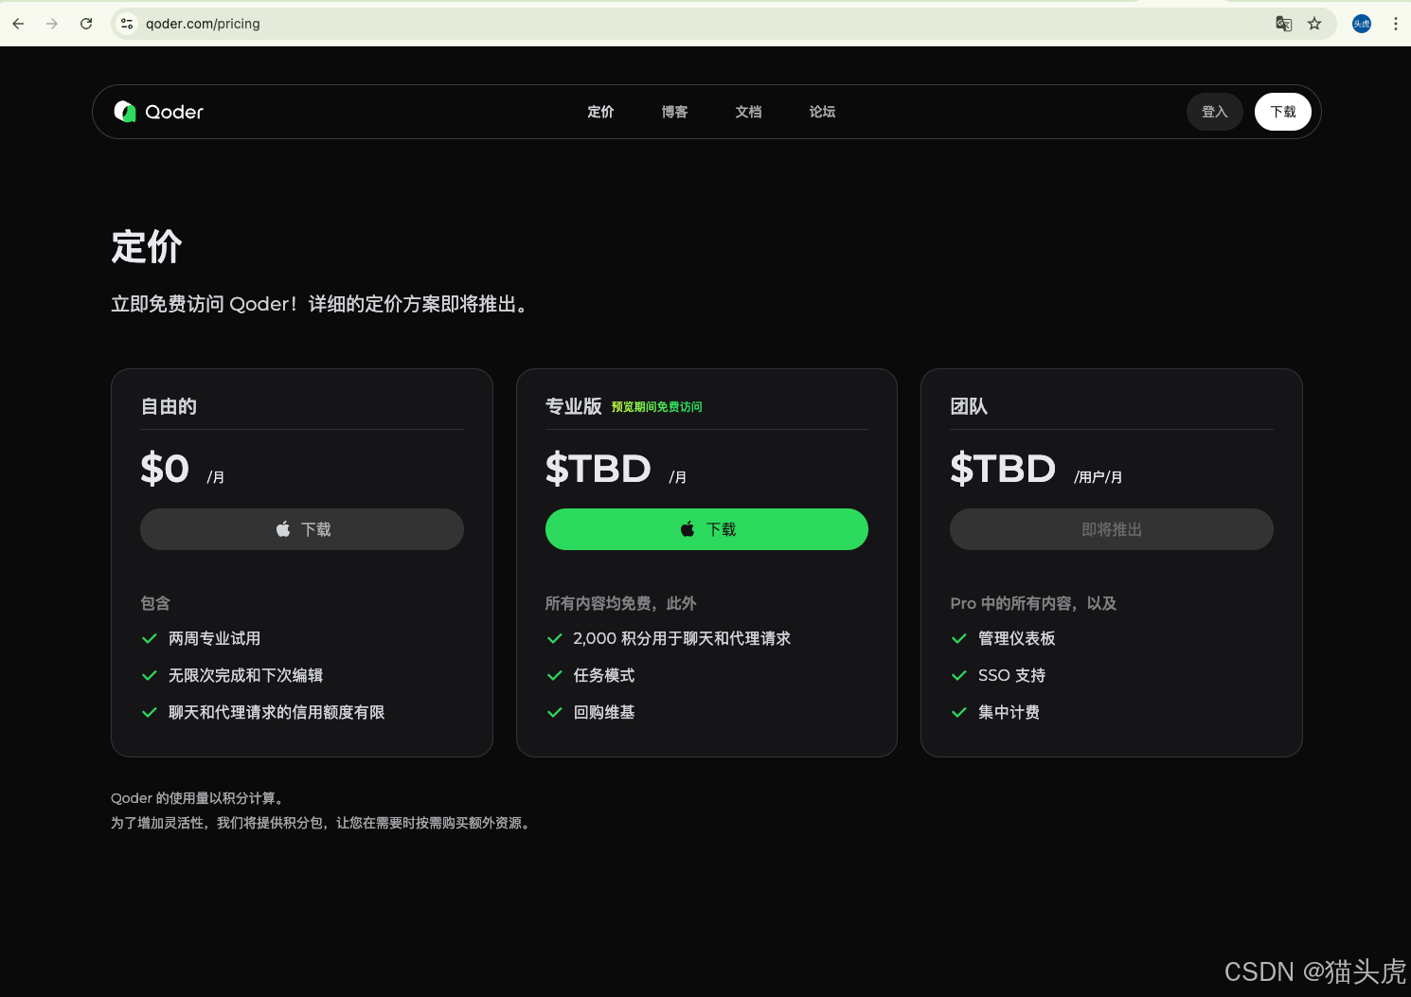The width and height of the screenshot is (1411, 997).
Task: Click the 2,000 积分用于聊天和代理请求 feature
Action: pyautogui.click(x=682, y=638)
